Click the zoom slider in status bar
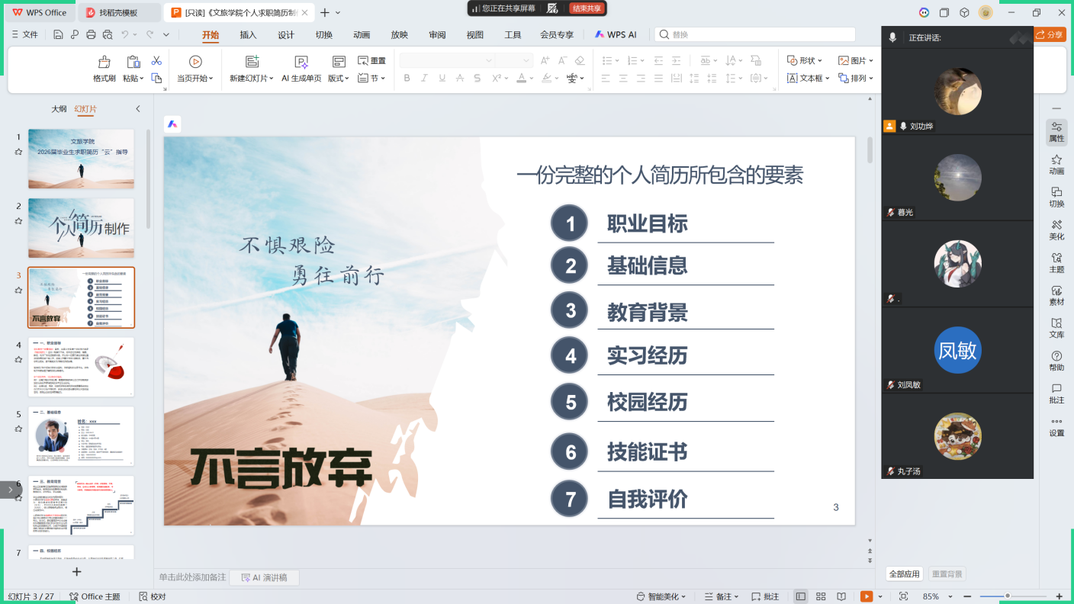1074x604 pixels. [1008, 596]
